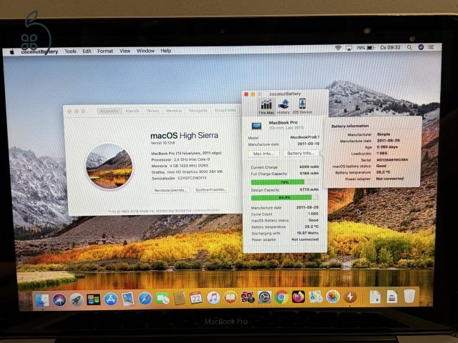Open Photos from the Dock
This screenshot has height=343, width=458.
coord(333,297)
